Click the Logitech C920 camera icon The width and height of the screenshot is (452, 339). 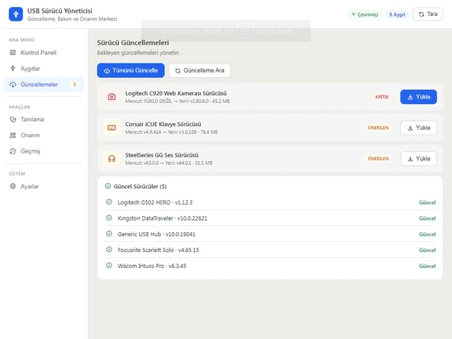[111, 97]
